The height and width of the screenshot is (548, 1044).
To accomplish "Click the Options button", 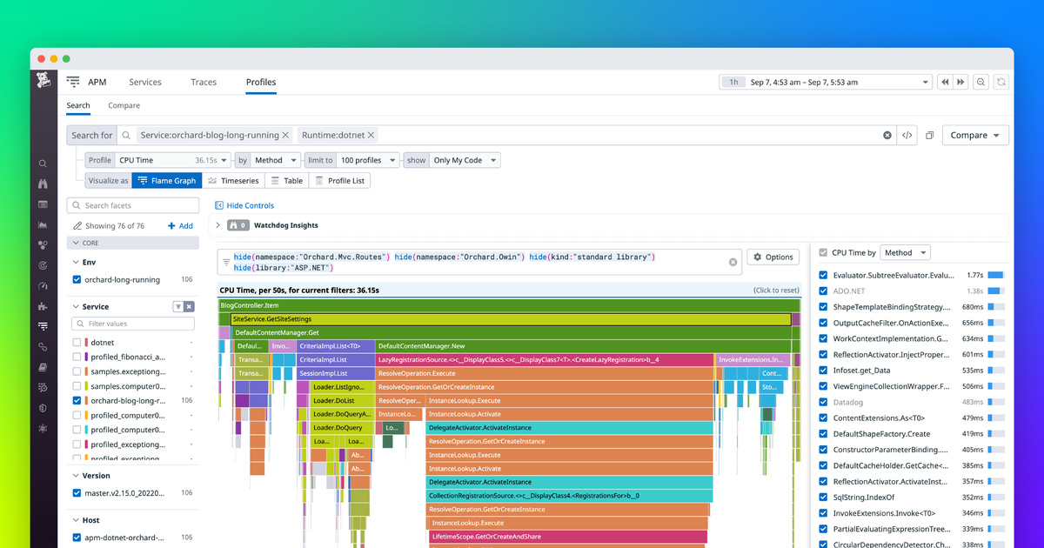I will point(773,257).
